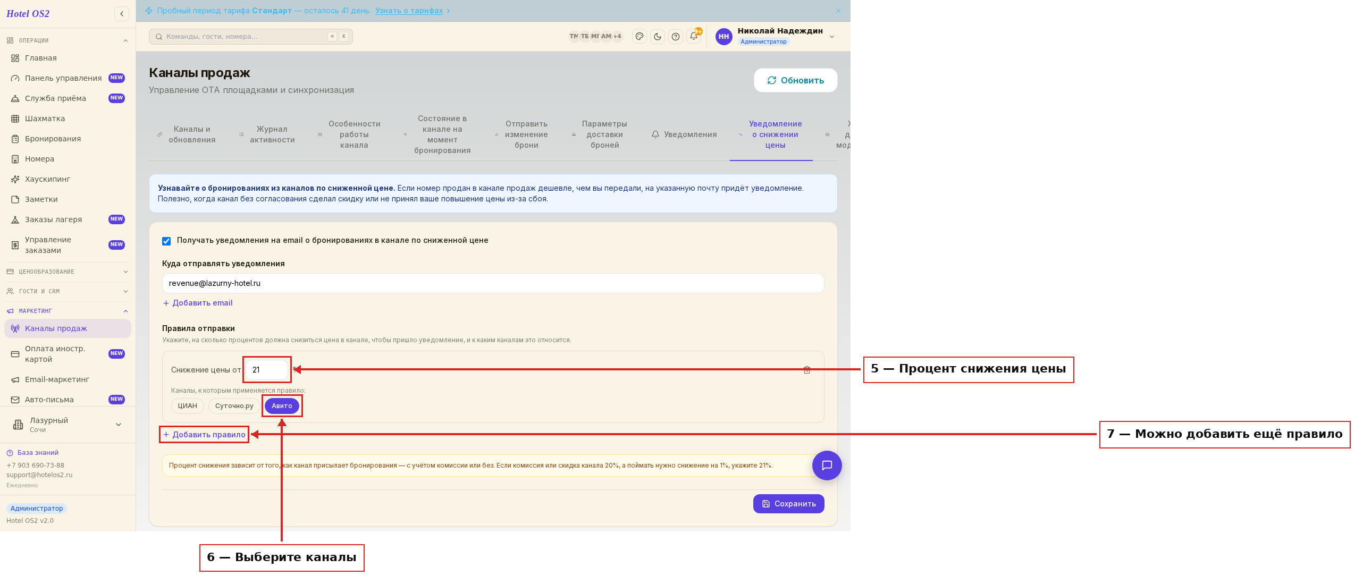1363x584 pixels.
Task: Open the theme palette icon
Action: [640, 37]
